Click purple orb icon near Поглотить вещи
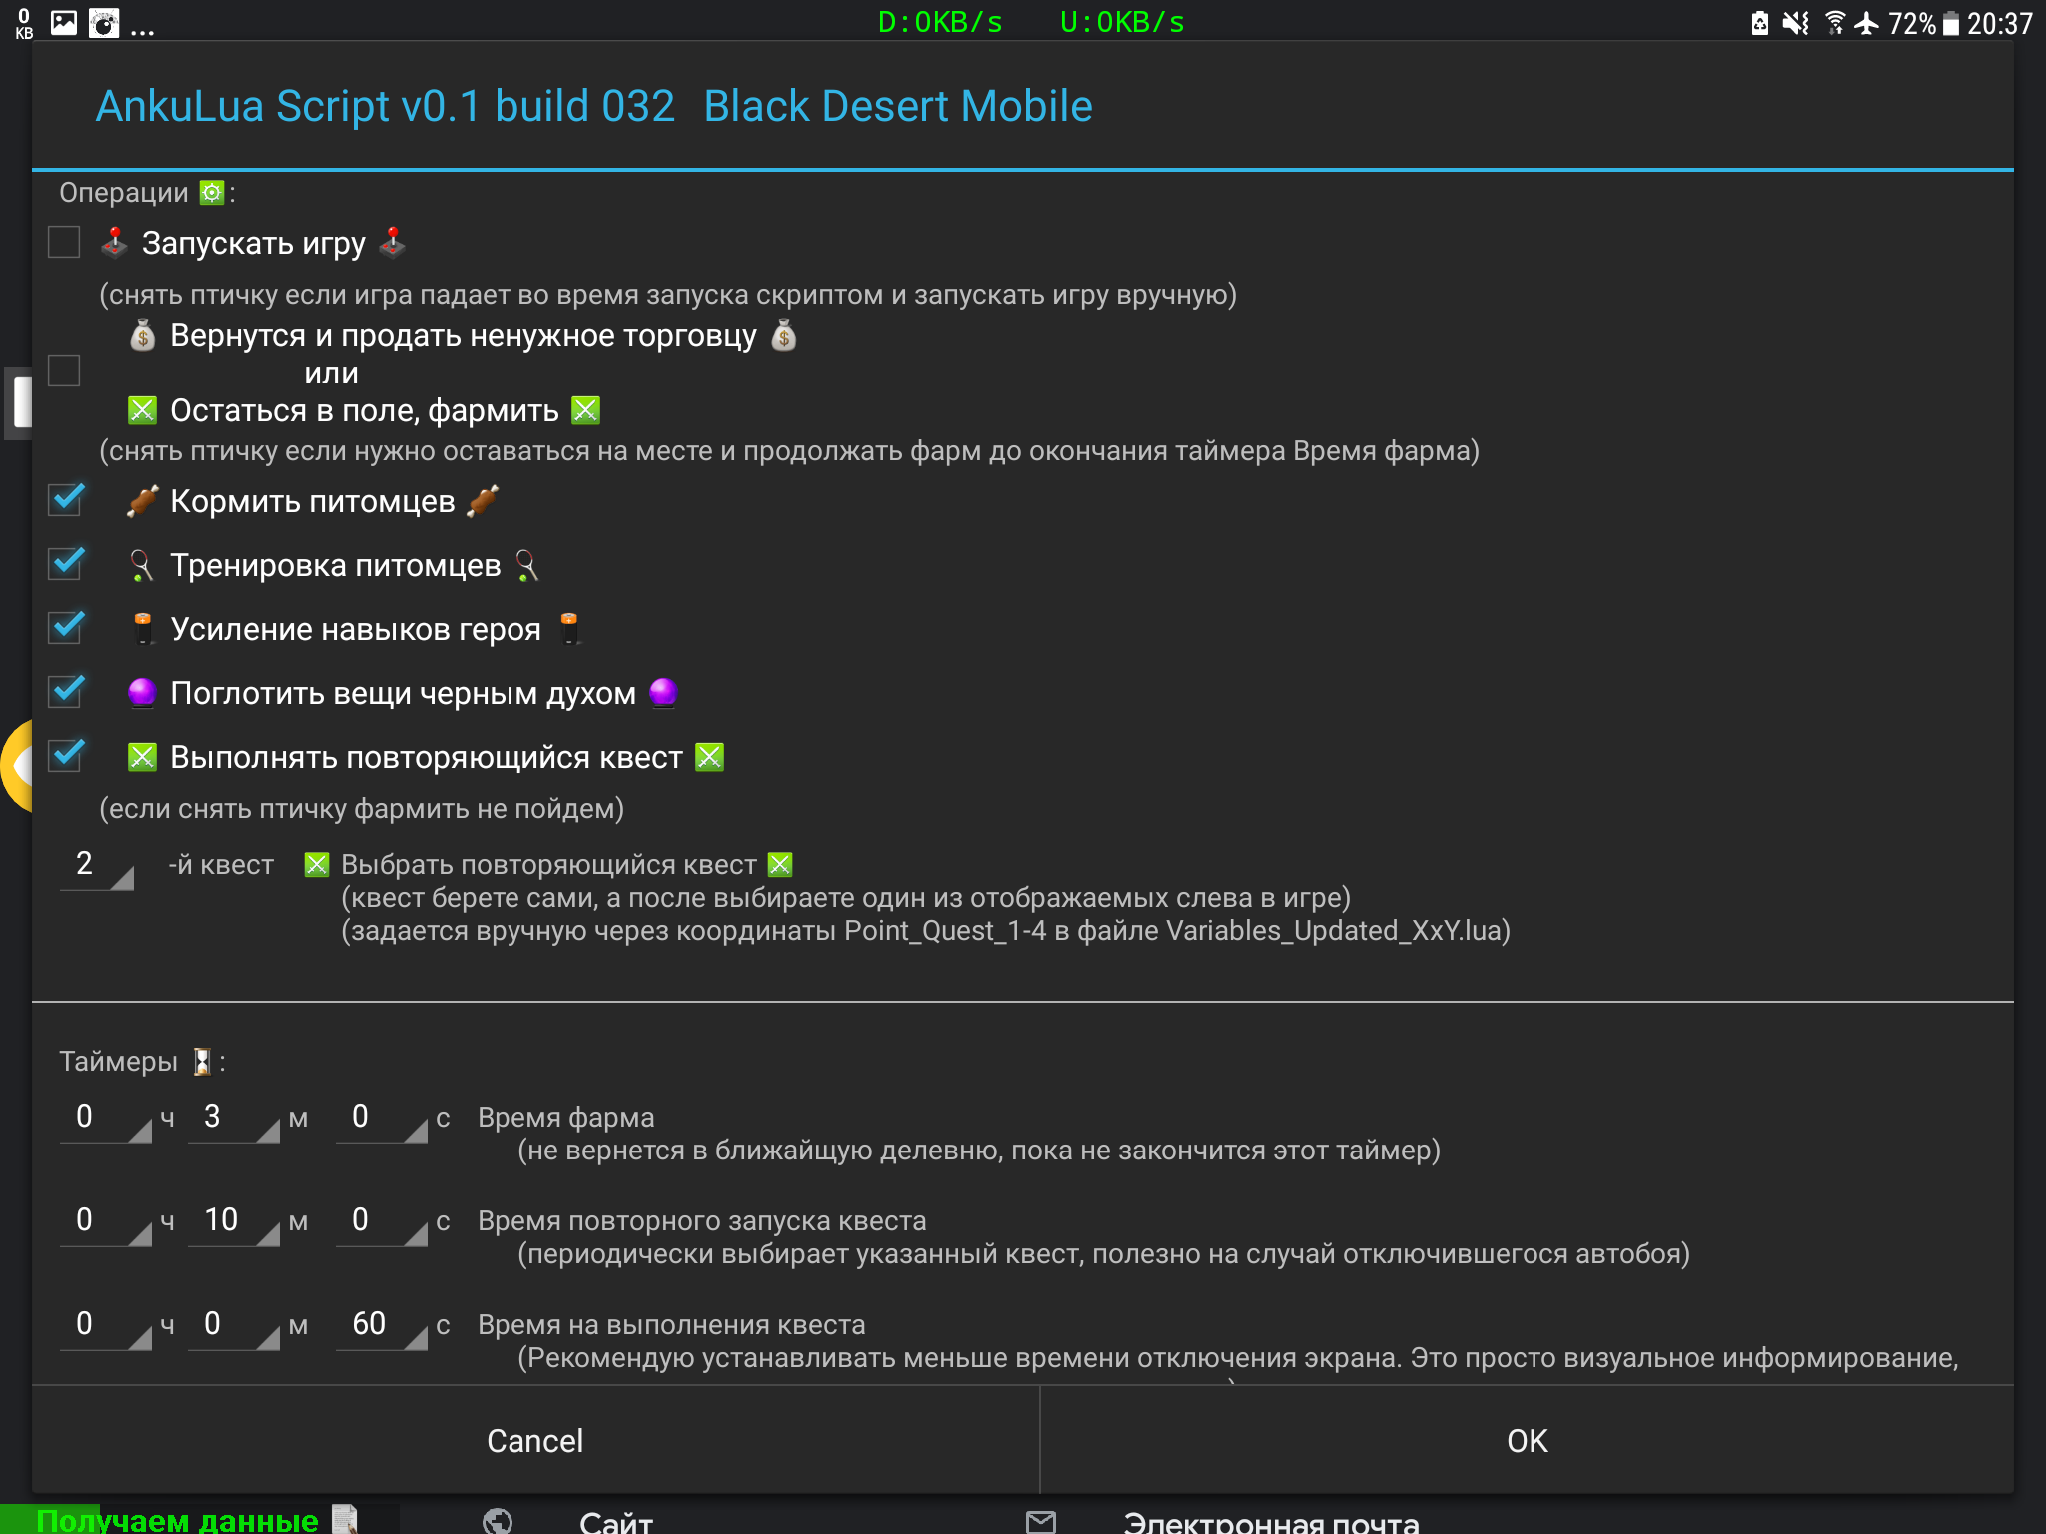The width and height of the screenshot is (2046, 1534). point(142,693)
